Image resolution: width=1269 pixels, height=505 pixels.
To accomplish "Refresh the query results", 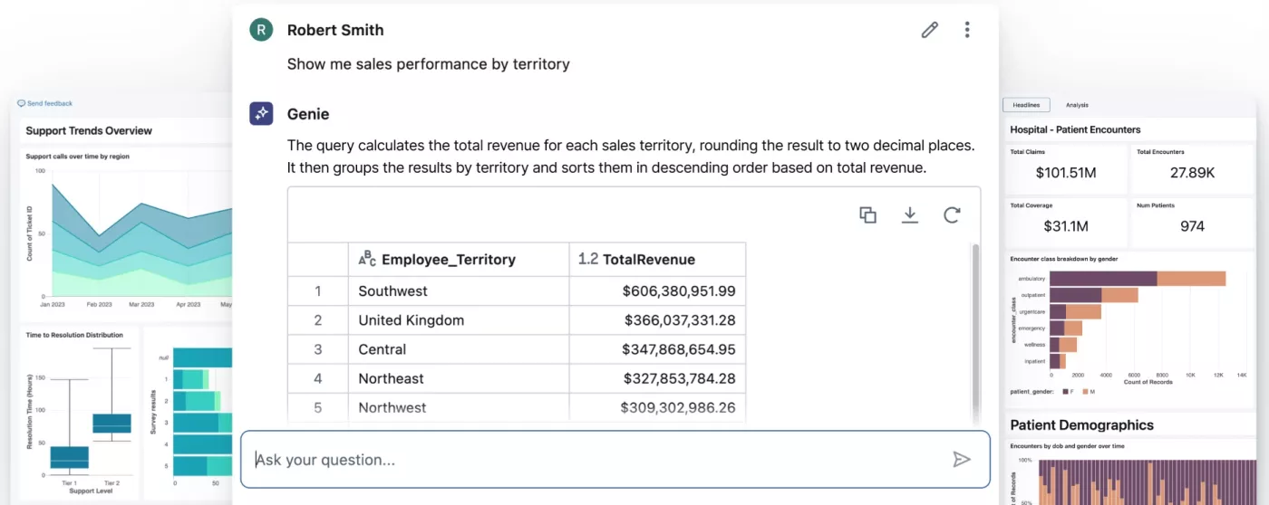I will [952, 214].
